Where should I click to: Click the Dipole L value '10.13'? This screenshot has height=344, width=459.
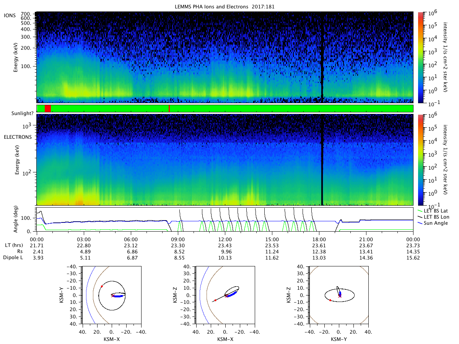click(225, 258)
